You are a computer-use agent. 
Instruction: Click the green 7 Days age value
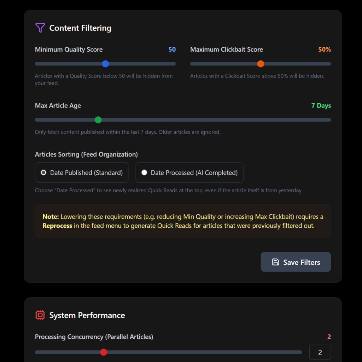click(321, 105)
